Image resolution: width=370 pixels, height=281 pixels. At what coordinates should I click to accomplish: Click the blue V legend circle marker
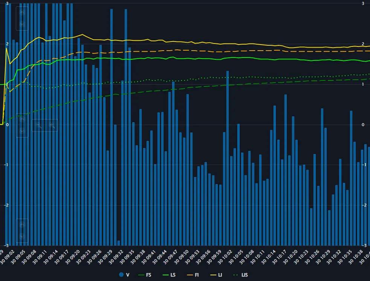tap(121, 275)
